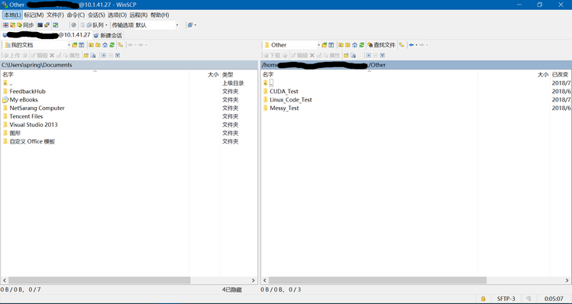This screenshot has height=304, width=572.
Task: Refresh the local panel
Action: pos(111,45)
